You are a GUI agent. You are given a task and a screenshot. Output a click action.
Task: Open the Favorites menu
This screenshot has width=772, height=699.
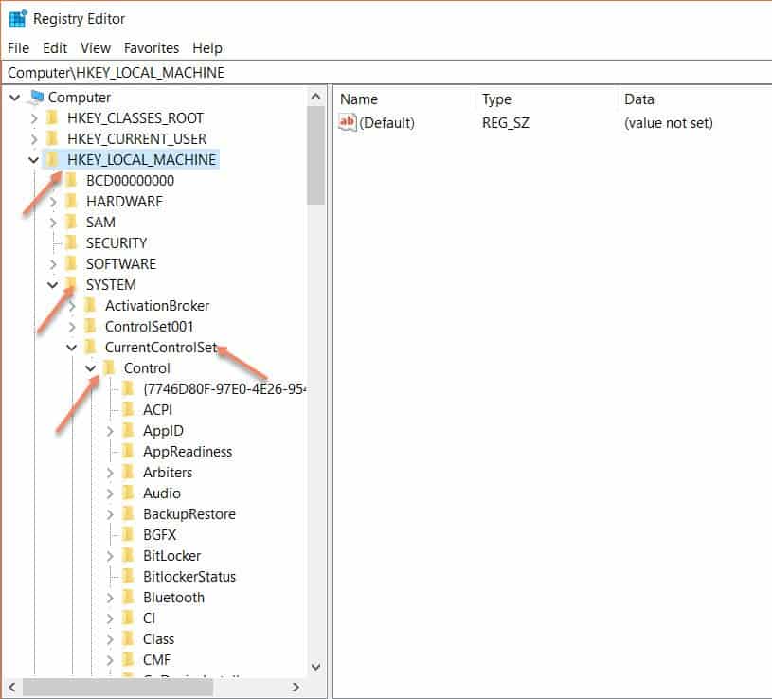[152, 47]
